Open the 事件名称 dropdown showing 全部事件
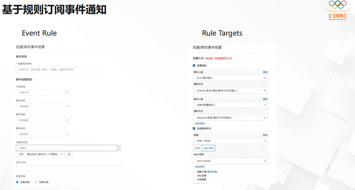The width and height of the screenshot is (355, 190). click(x=43, y=134)
